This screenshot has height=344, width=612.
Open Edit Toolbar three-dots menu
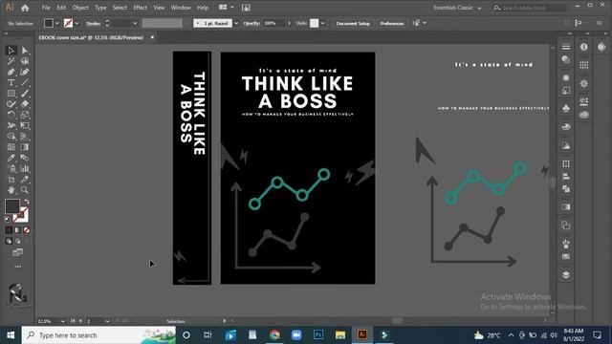(17, 267)
